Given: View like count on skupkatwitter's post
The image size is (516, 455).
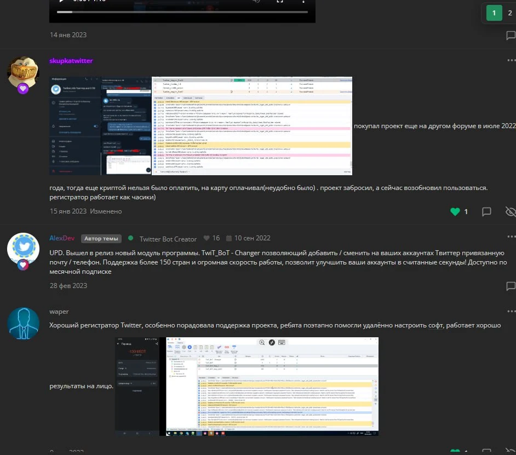Looking at the screenshot, I should click(x=466, y=211).
